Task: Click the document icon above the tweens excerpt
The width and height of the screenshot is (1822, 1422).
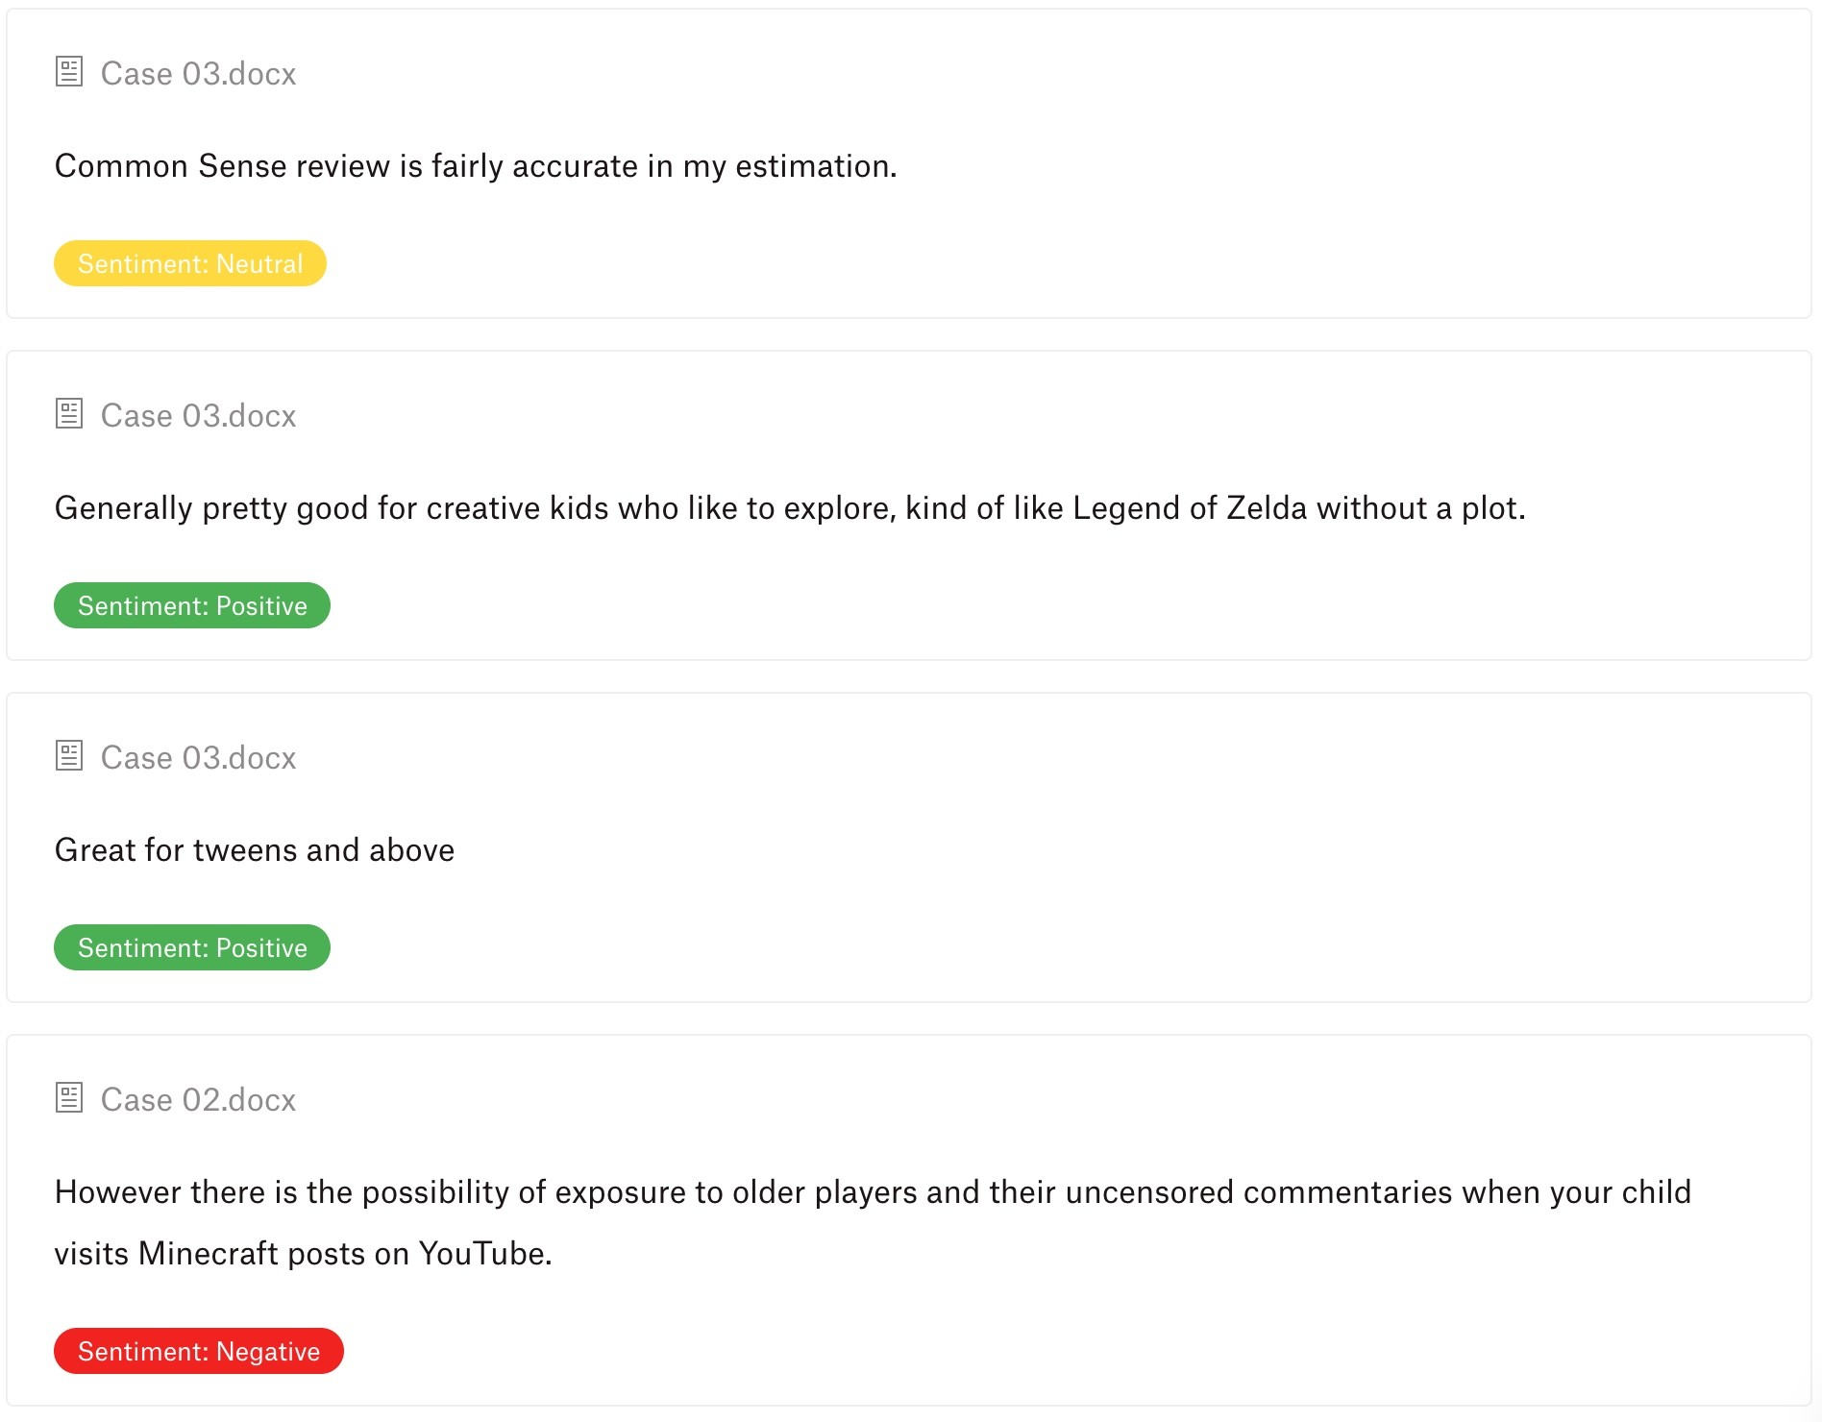Action: (69, 756)
